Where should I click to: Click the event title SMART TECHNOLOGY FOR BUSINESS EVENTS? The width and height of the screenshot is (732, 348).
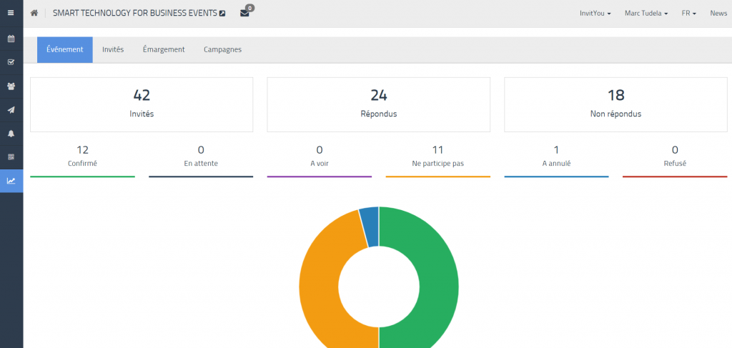point(135,13)
